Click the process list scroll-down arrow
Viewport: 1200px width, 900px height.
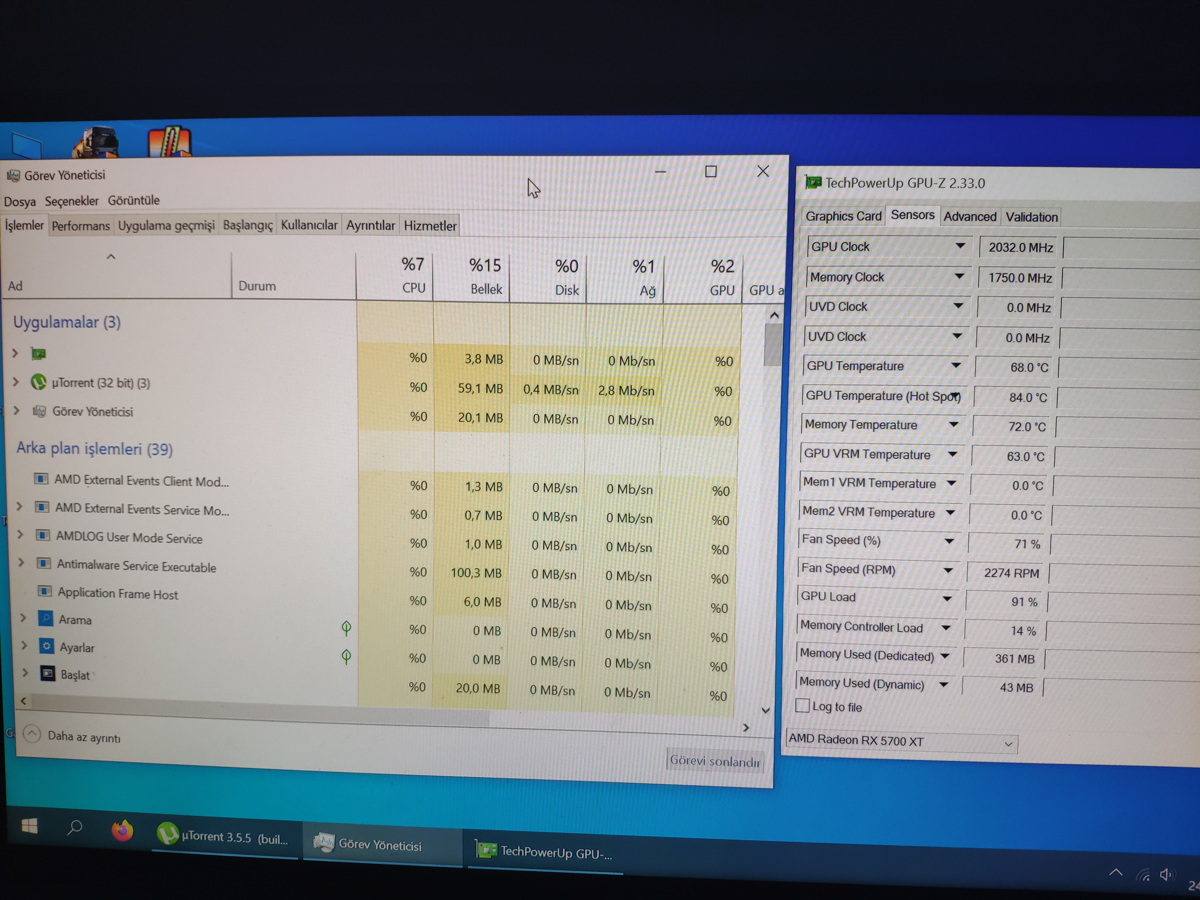(765, 710)
